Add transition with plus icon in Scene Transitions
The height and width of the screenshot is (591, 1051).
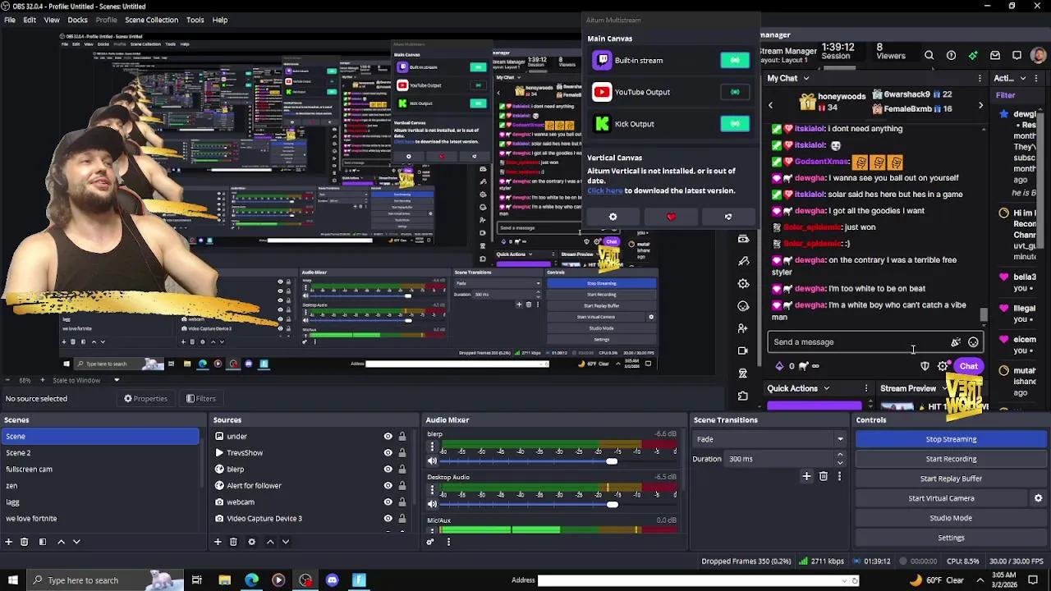(x=806, y=476)
